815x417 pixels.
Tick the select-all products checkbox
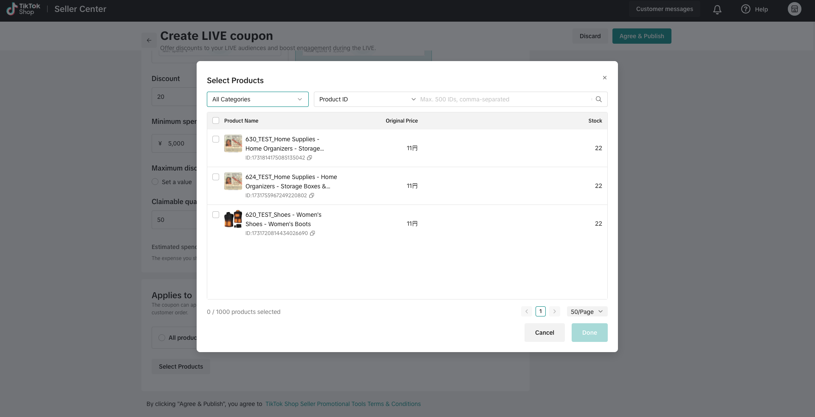216,120
